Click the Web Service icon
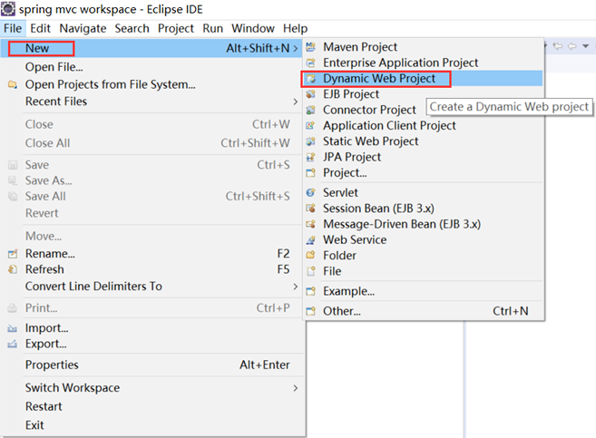The width and height of the screenshot is (596, 438). pos(311,239)
